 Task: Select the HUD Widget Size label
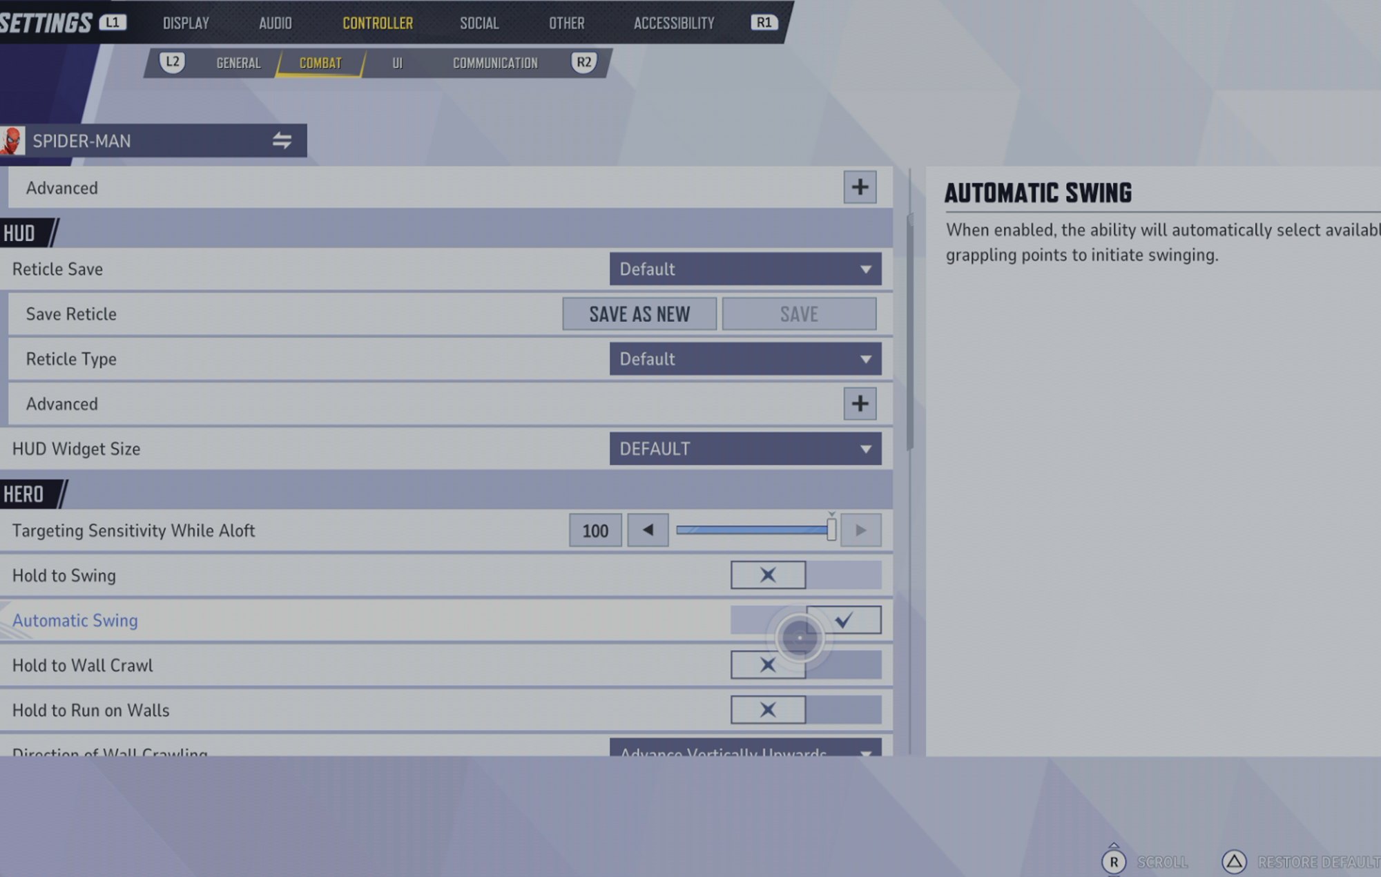tap(76, 449)
